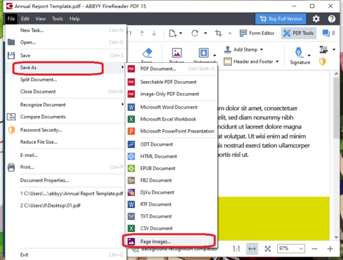Image resolution: width=343 pixels, height=260 pixels.
Task: Save as Microsoft PowerPoint Presentation
Action: click(171, 131)
